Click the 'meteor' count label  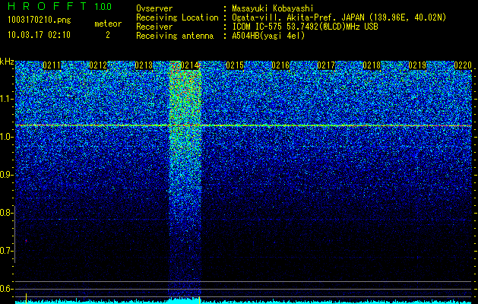pyautogui.click(x=108, y=24)
